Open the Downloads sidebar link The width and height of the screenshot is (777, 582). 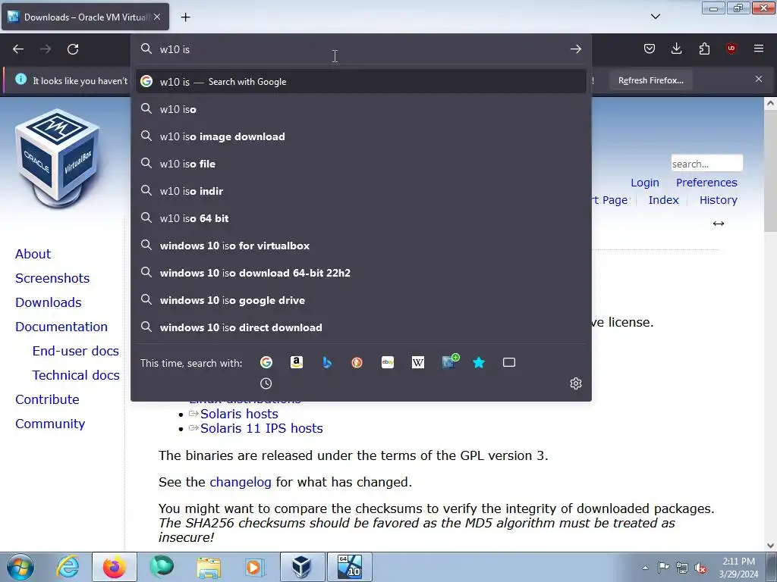[48, 302]
